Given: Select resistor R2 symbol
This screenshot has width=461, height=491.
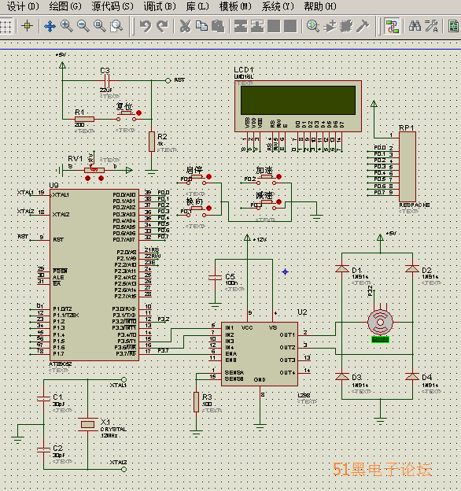Looking at the screenshot, I should coord(152,142).
